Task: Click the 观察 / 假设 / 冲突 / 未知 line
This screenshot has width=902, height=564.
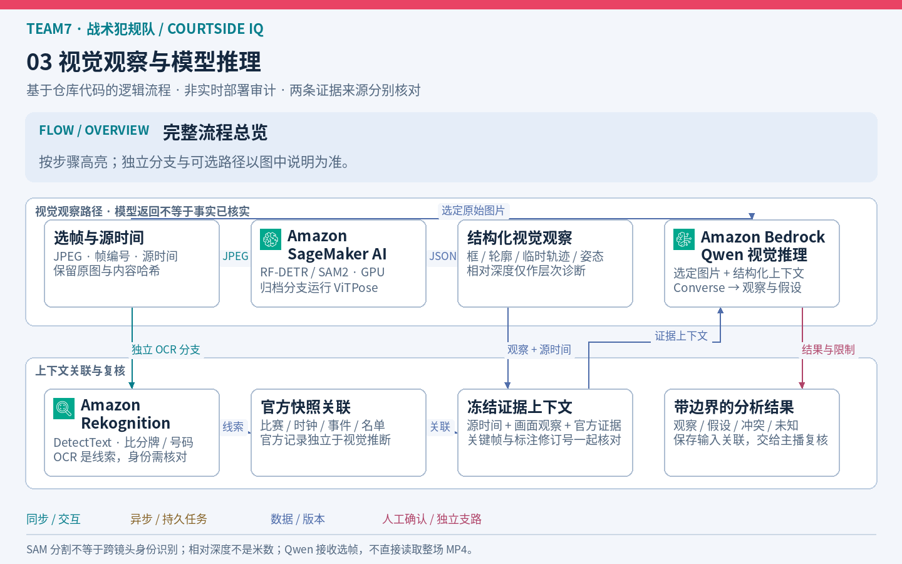Action: (x=736, y=426)
